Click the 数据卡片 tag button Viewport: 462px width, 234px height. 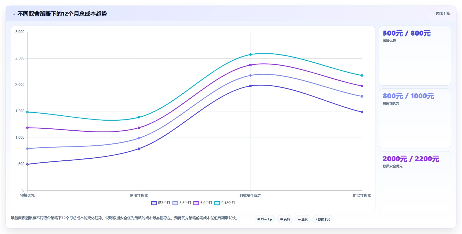point(323,219)
